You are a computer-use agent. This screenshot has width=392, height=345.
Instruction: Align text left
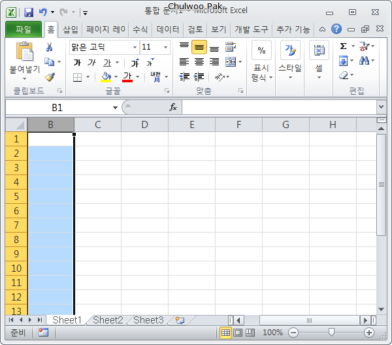(x=184, y=62)
